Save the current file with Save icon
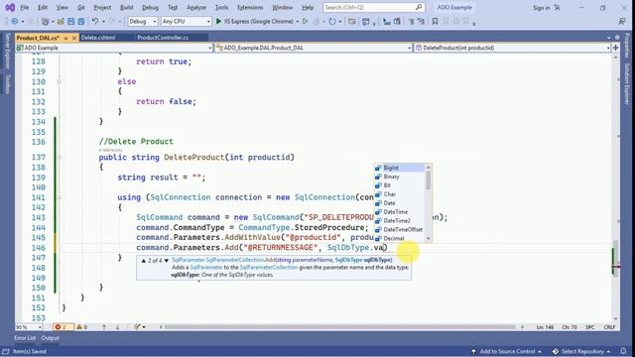Image resolution: width=635 pixels, height=357 pixels. point(70,22)
